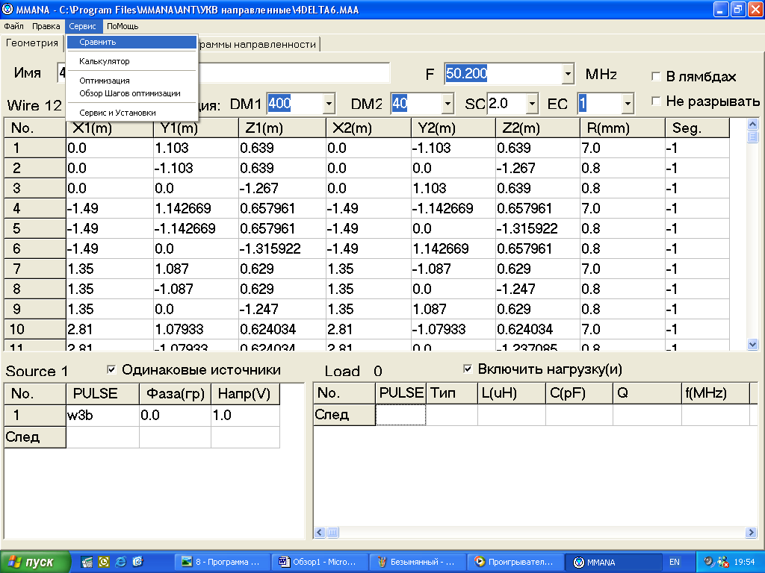Switch to the Проигрыватель taskbar window
This screenshot has height=573, width=765.
(x=515, y=562)
